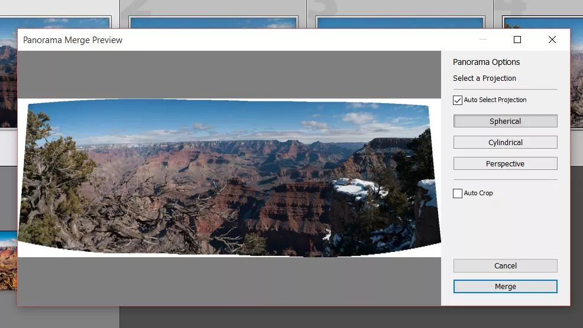Select the orange canyon thumbnail behind the dialog
This screenshot has width=583, height=328.
coord(8,261)
